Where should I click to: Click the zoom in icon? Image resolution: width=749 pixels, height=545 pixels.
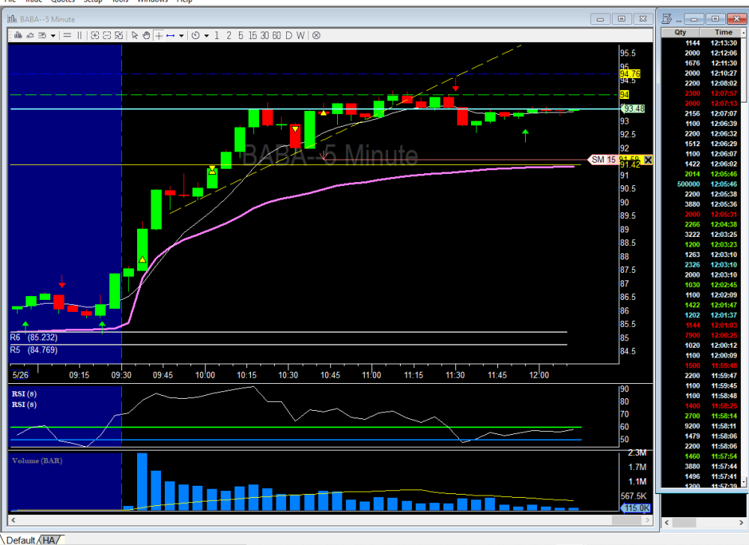point(94,35)
